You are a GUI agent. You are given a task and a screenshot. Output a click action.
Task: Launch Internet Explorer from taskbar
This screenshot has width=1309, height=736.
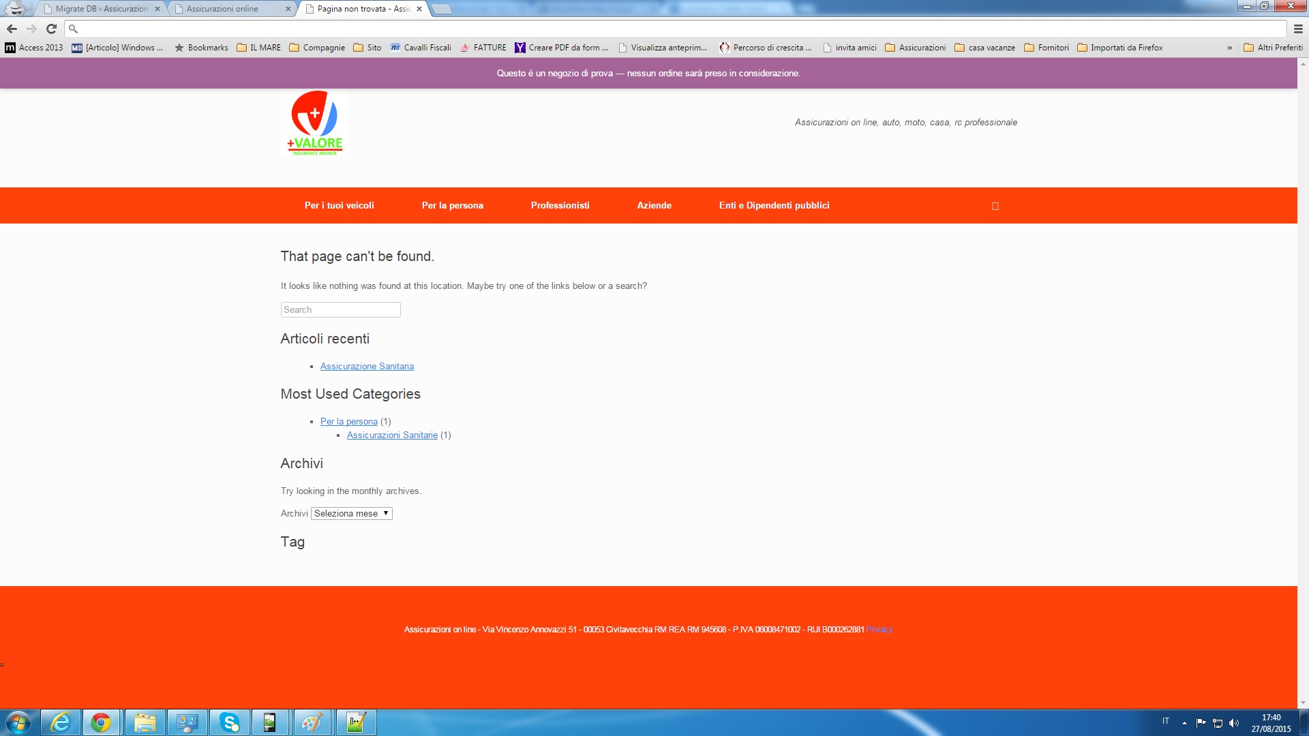coord(61,722)
